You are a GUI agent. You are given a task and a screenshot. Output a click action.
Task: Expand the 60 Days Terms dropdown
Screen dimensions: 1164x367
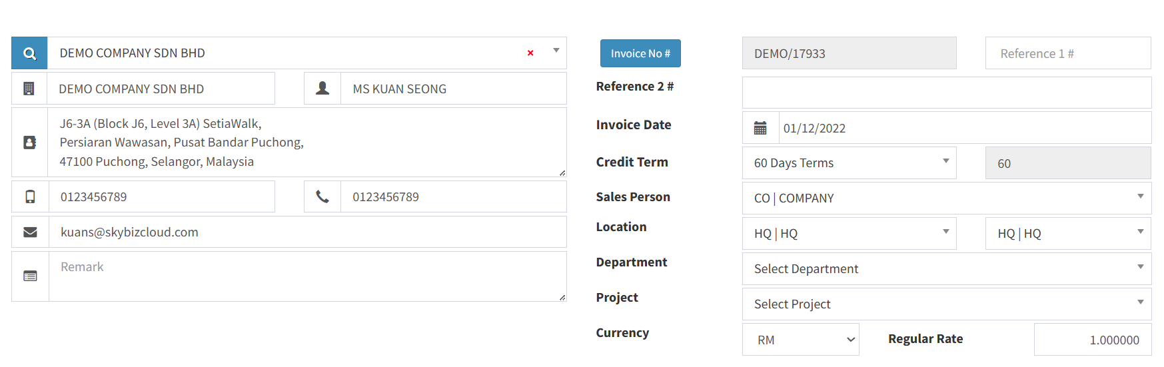[x=849, y=163]
